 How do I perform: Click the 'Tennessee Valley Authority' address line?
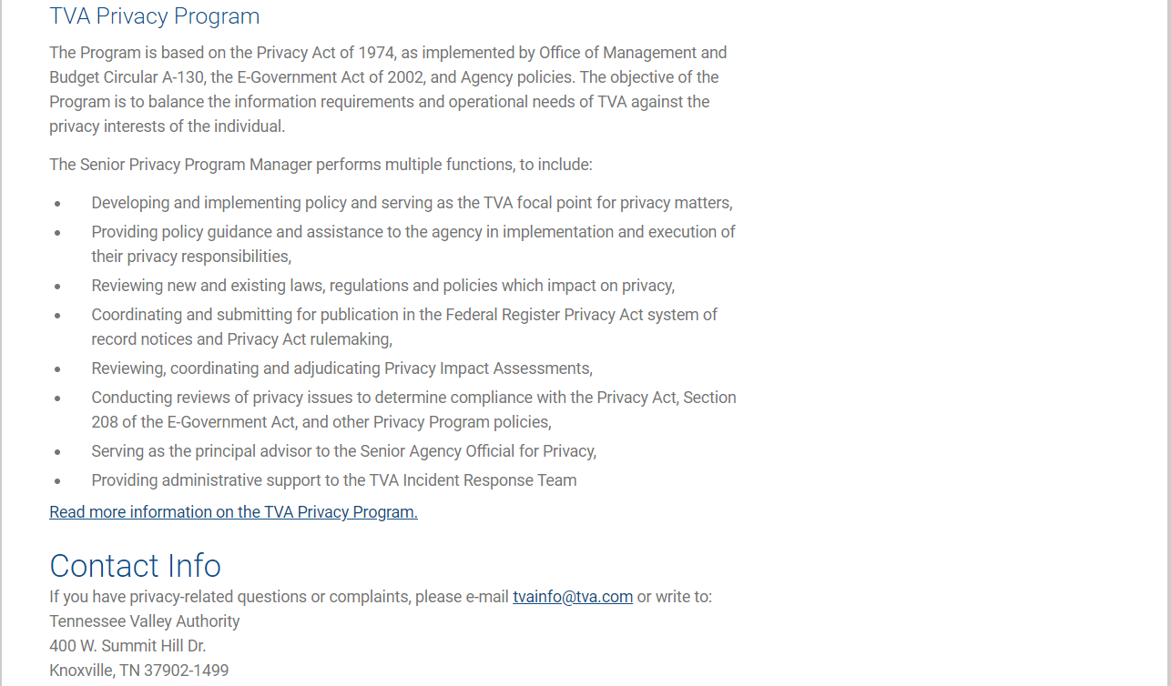[x=145, y=621]
